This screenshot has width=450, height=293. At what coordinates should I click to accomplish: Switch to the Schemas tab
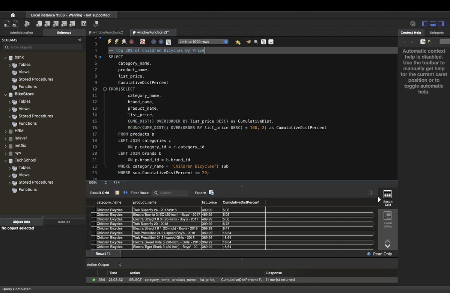tap(64, 32)
